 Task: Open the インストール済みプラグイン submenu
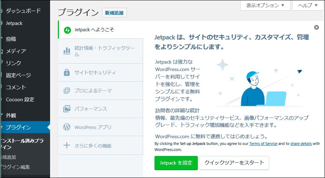(x=22, y=144)
